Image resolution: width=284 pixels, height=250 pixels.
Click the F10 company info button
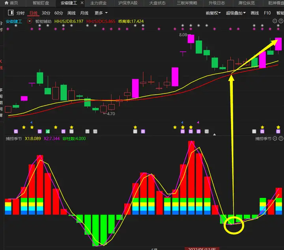pyautogui.click(x=267, y=13)
